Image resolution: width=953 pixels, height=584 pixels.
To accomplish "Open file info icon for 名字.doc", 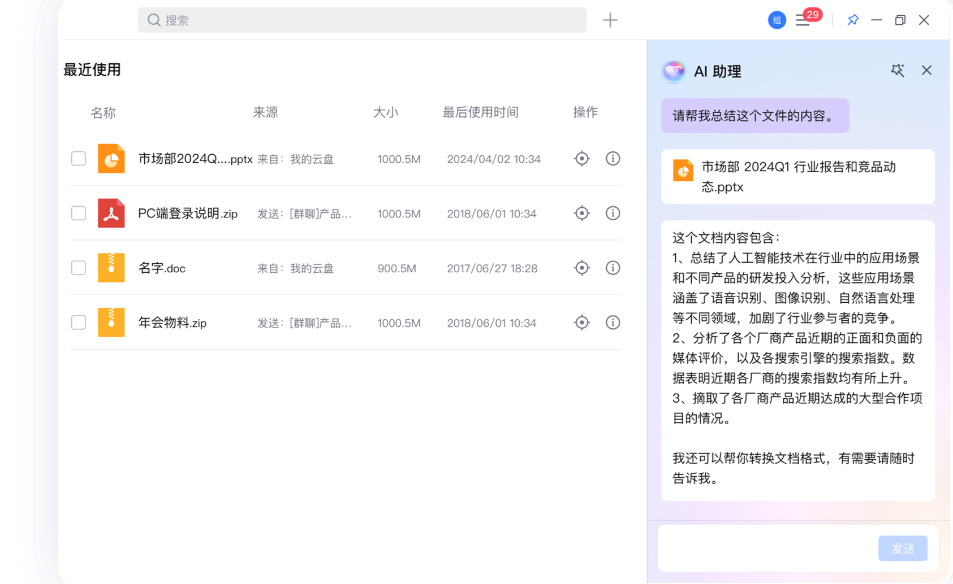I will click(613, 268).
